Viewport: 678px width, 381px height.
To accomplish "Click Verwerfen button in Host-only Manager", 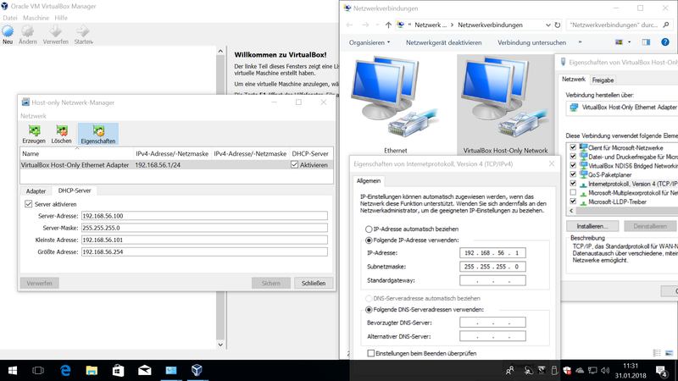I will tap(39, 284).
